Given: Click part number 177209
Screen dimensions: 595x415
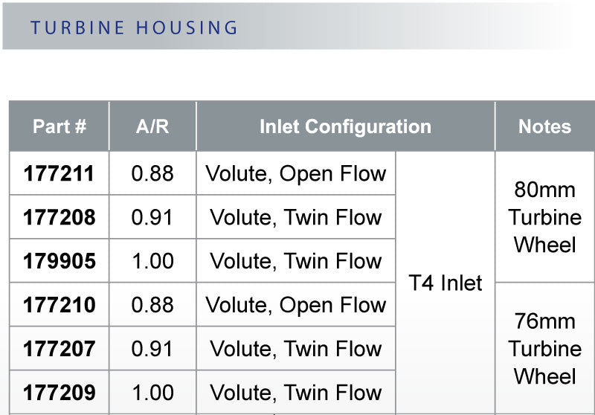Looking at the screenshot, I should click(59, 393).
